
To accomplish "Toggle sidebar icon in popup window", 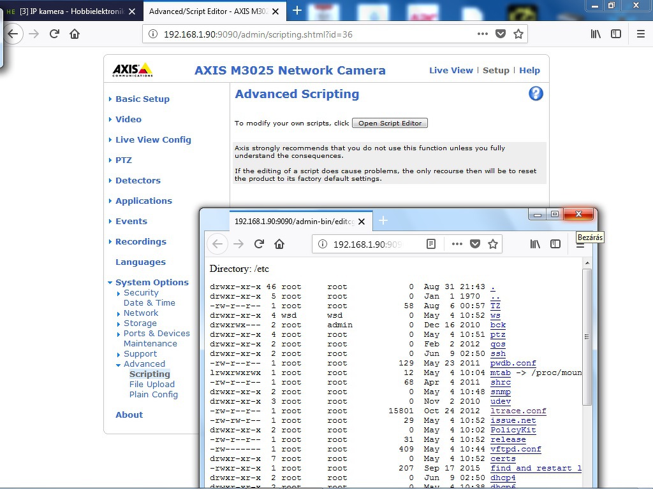I will coord(555,244).
